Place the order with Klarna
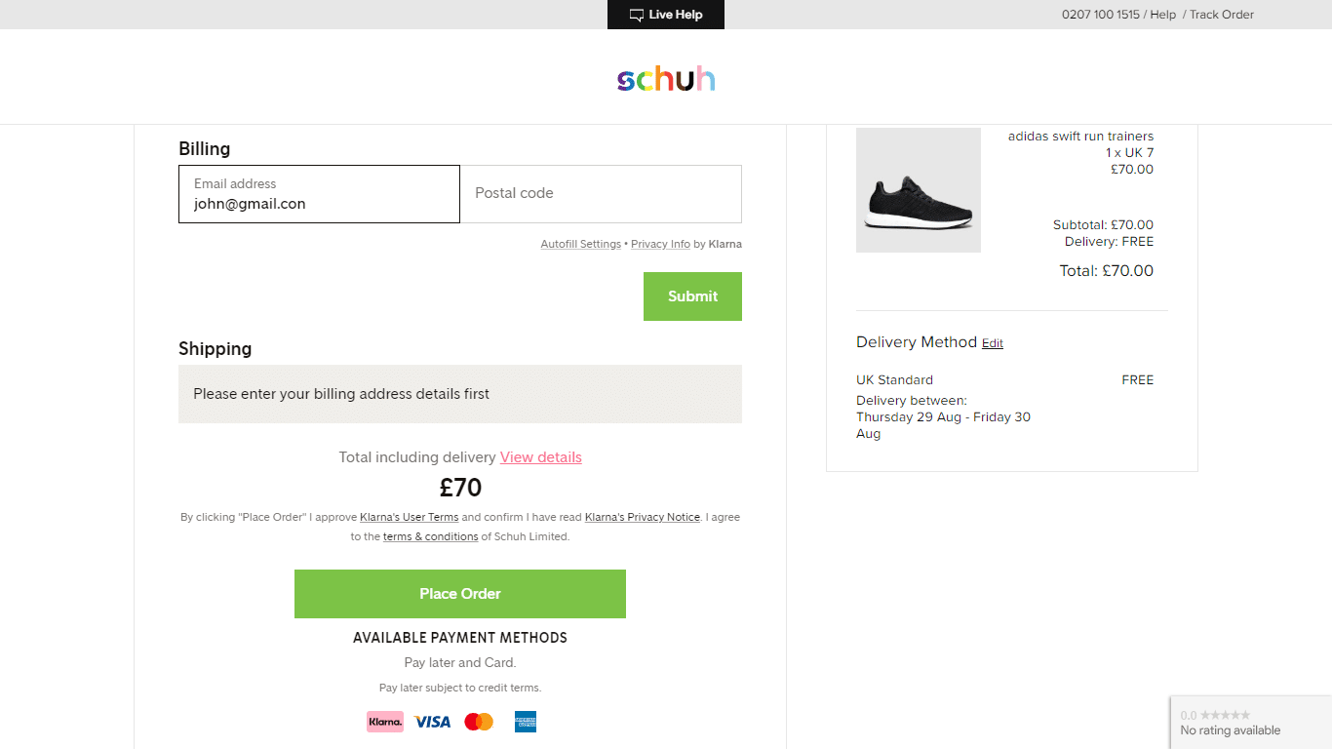1332x749 pixels. 459,593
